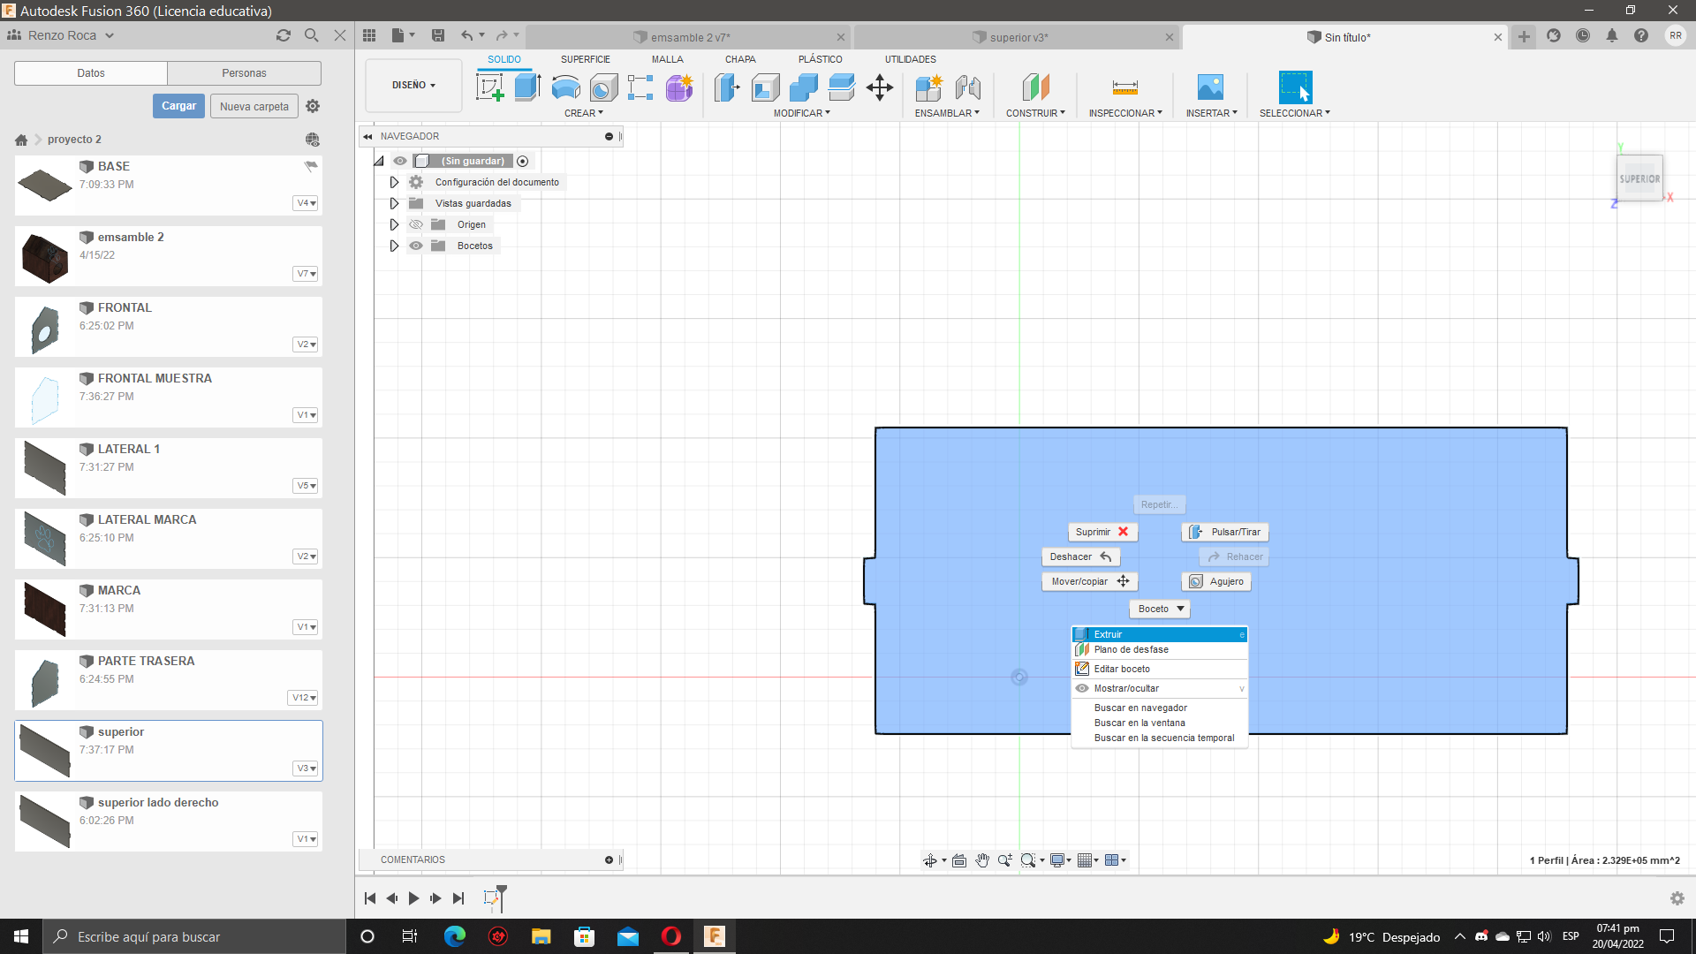The width and height of the screenshot is (1696, 954).
Task: Click the Measure tool under Inspeccionar
Action: point(1124,87)
